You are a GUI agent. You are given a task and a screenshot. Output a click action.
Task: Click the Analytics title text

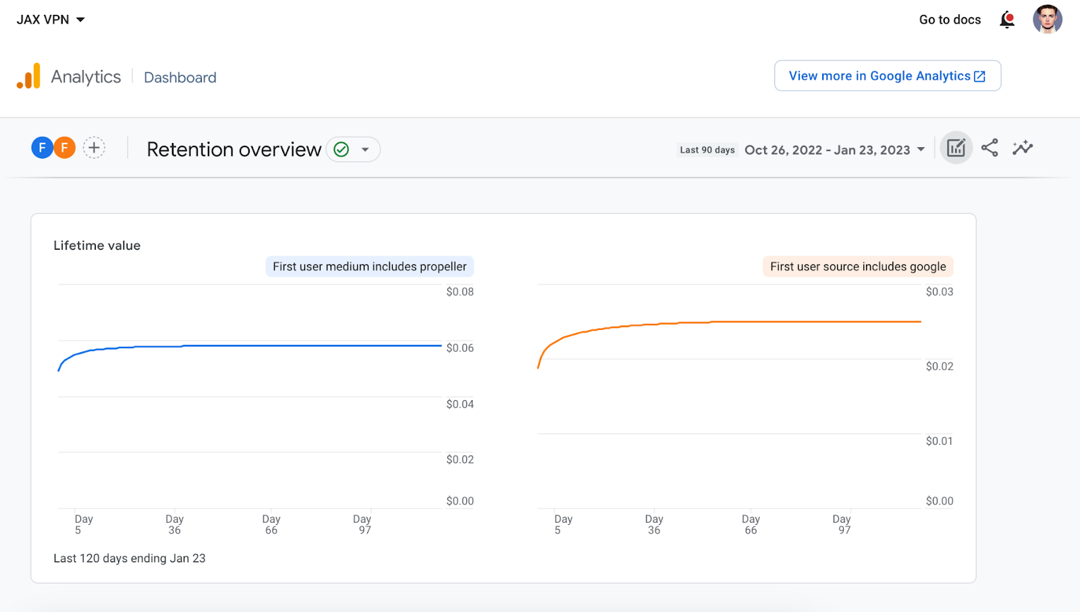(86, 77)
